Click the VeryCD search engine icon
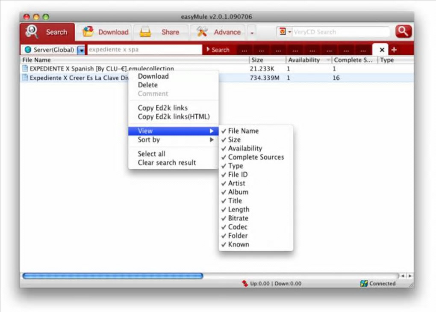The height and width of the screenshot is (312, 436). (283, 31)
